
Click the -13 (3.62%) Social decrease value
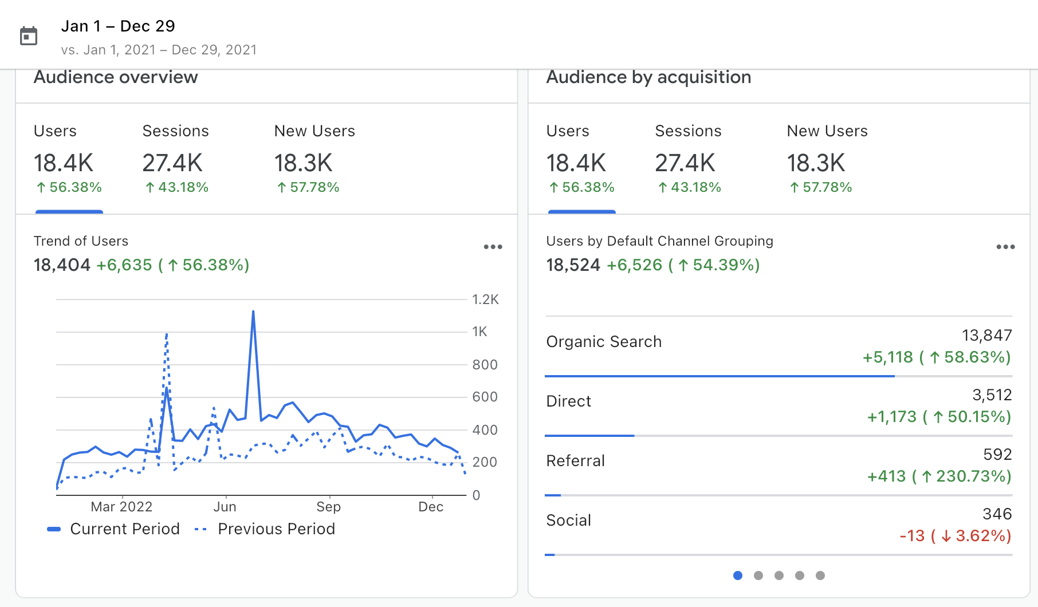tap(956, 536)
